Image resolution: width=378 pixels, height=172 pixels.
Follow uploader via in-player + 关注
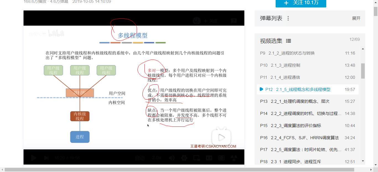click(x=211, y=21)
